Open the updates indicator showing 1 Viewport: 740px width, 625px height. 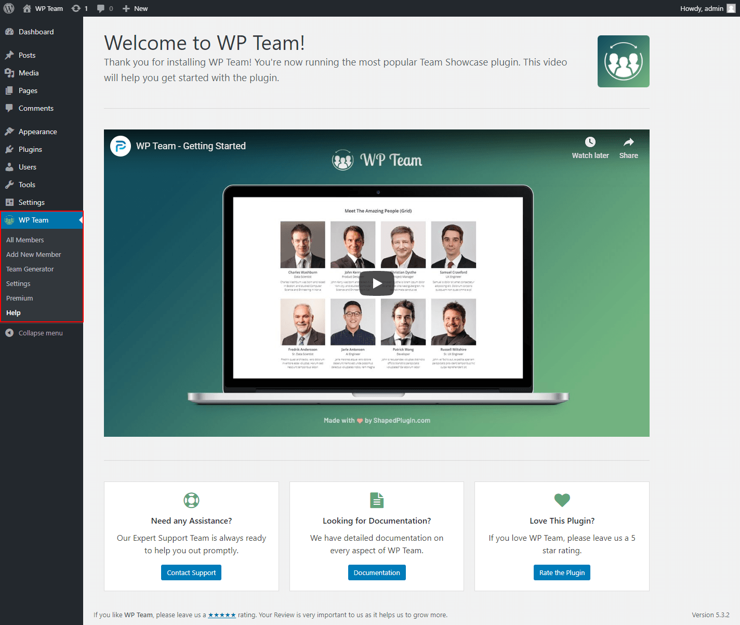pos(80,8)
